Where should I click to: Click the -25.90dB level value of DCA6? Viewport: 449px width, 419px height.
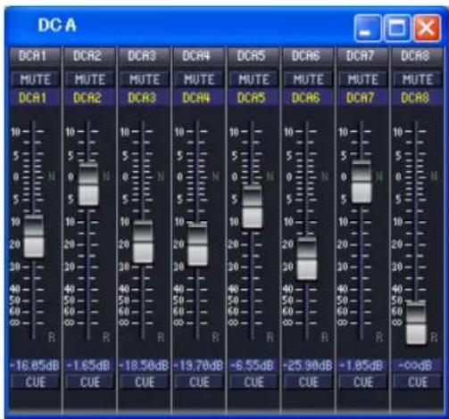pyautogui.click(x=308, y=366)
